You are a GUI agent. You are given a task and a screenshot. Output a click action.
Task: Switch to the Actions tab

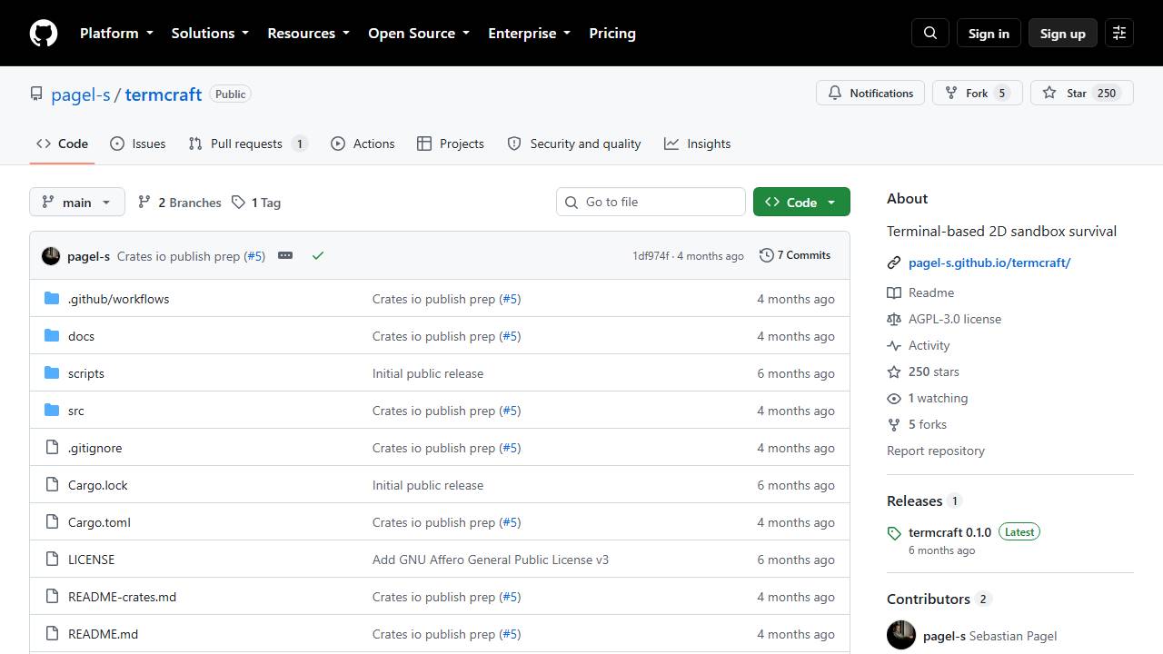tap(363, 144)
